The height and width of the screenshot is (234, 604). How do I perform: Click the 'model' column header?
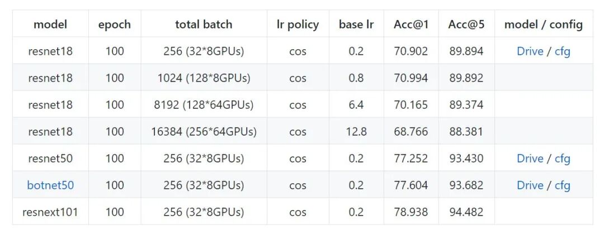[x=50, y=25]
